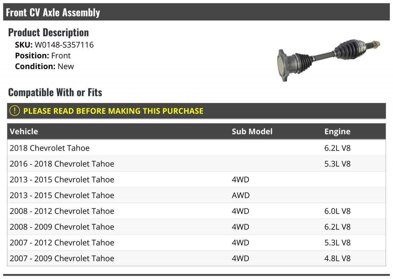Open the PLEASE READ BEFORE MAKING THIS PURCHASE banner
Viewport: 393px width, 279px height.
(x=196, y=111)
